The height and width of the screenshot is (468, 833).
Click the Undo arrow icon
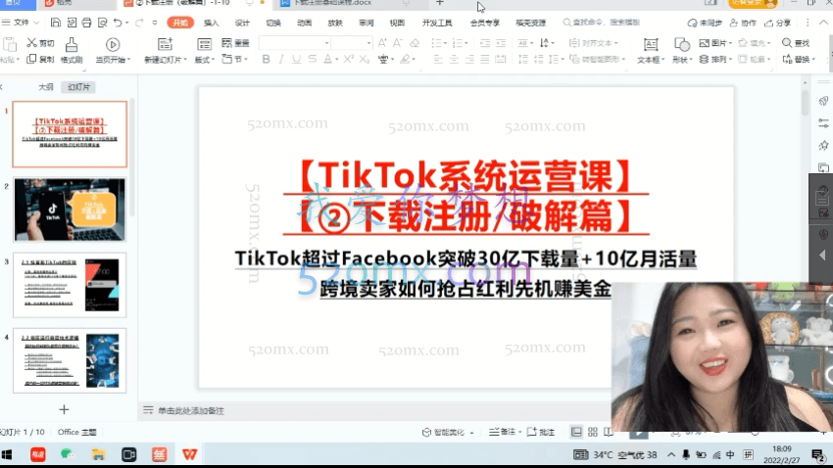click(x=118, y=23)
